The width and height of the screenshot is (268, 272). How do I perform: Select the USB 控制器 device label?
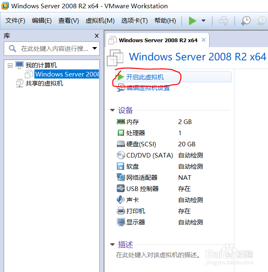coord(142,188)
